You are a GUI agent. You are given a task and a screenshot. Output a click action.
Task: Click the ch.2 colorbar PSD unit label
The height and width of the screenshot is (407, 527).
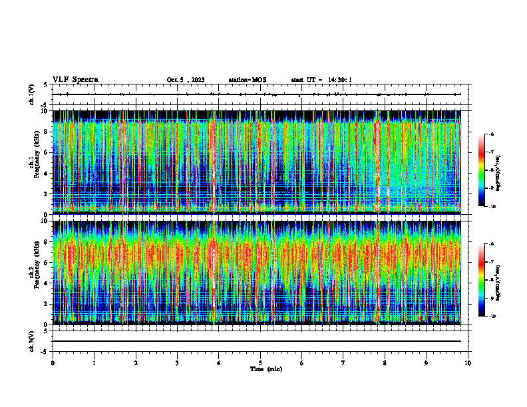(498, 283)
